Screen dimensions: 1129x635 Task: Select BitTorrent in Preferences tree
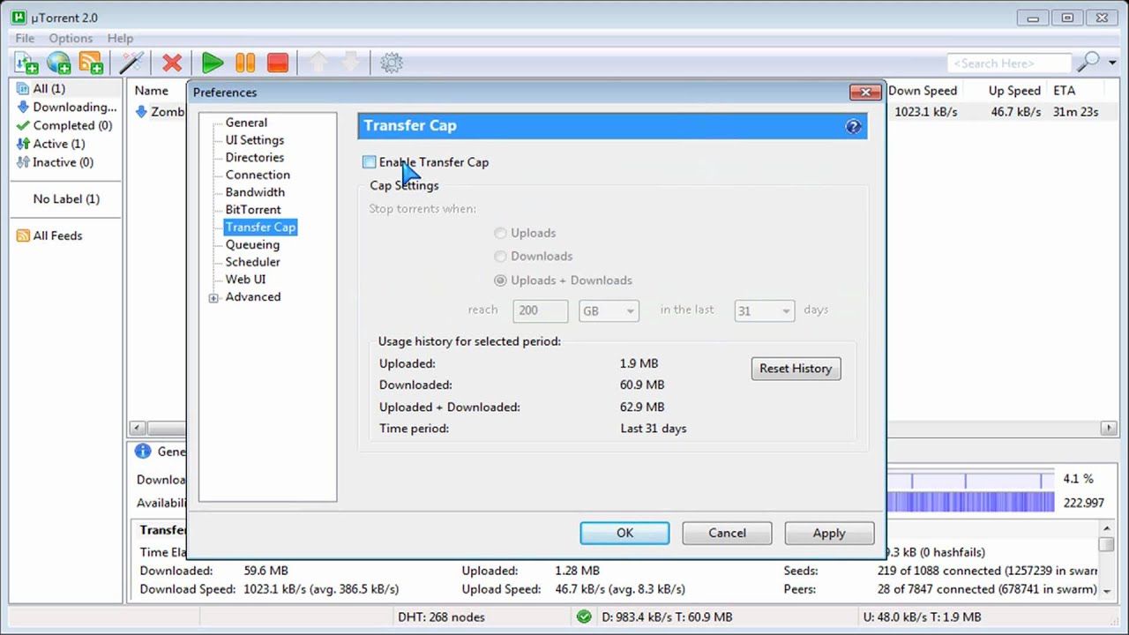click(253, 210)
